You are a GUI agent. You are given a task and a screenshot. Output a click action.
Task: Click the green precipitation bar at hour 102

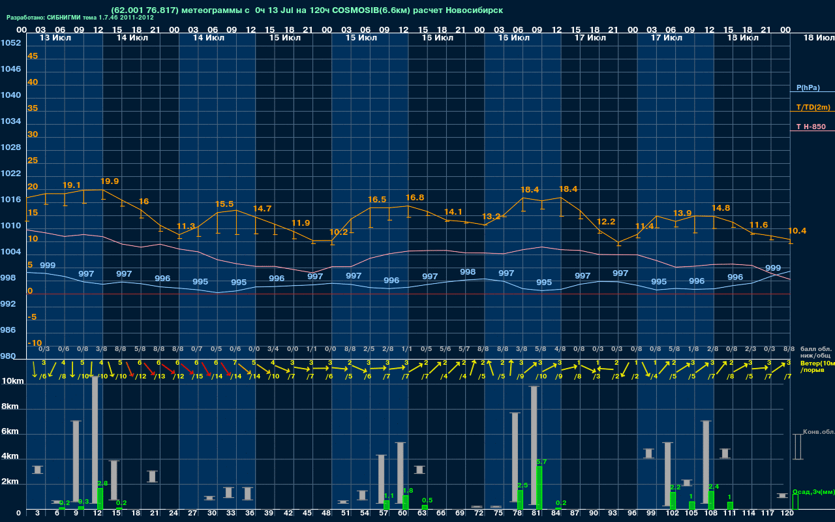click(x=673, y=500)
